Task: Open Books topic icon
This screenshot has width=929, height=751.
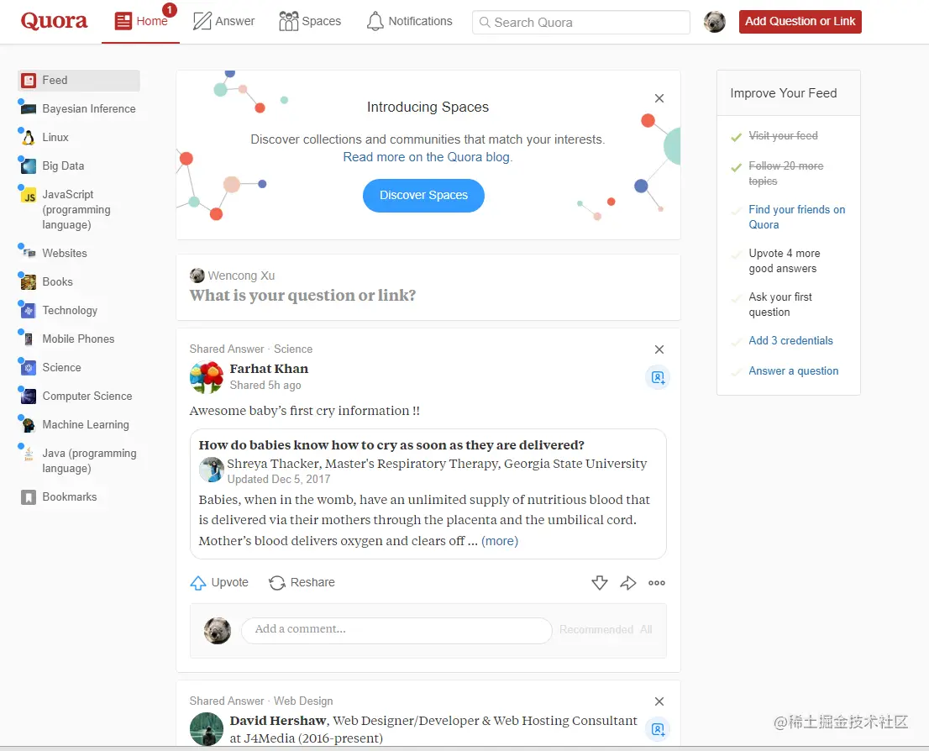Action: (x=28, y=281)
